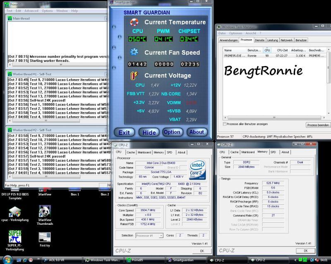Image resolution: width=331 pixels, height=264 pixels.
Task: Switch to AOL 9.0 VR taskbar button
Action: click(62, 260)
